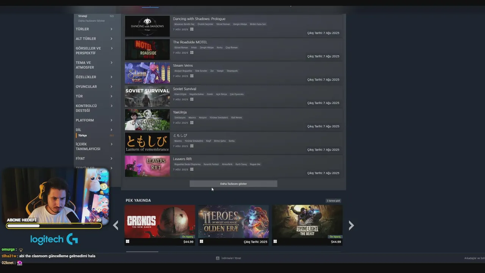Open Dancing with Shadows thumbnail image
The width and height of the screenshot is (485, 273).
tap(147, 26)
